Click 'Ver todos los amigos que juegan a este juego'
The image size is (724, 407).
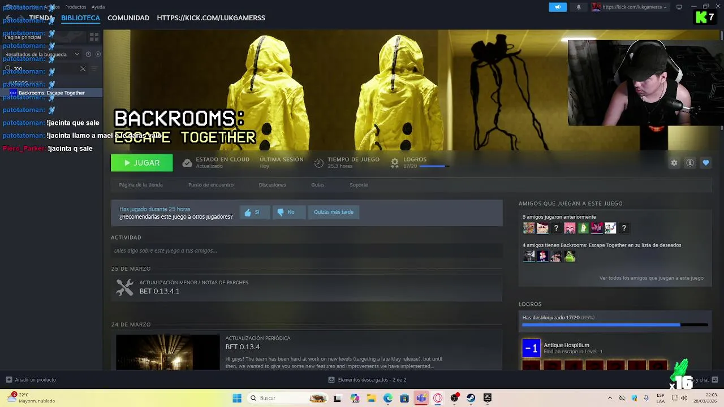[x=652, y=278]
